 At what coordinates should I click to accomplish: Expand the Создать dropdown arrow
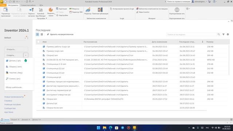(x=25, y=55)
